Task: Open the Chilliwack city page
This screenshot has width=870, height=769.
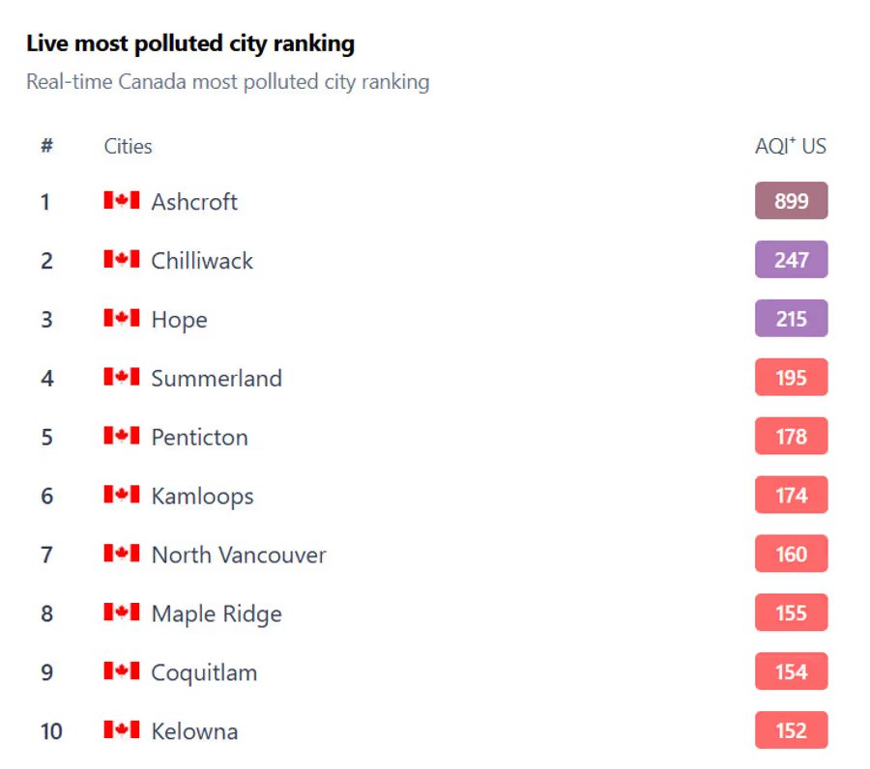Action: pyautogui.click(x=202, y=261)
